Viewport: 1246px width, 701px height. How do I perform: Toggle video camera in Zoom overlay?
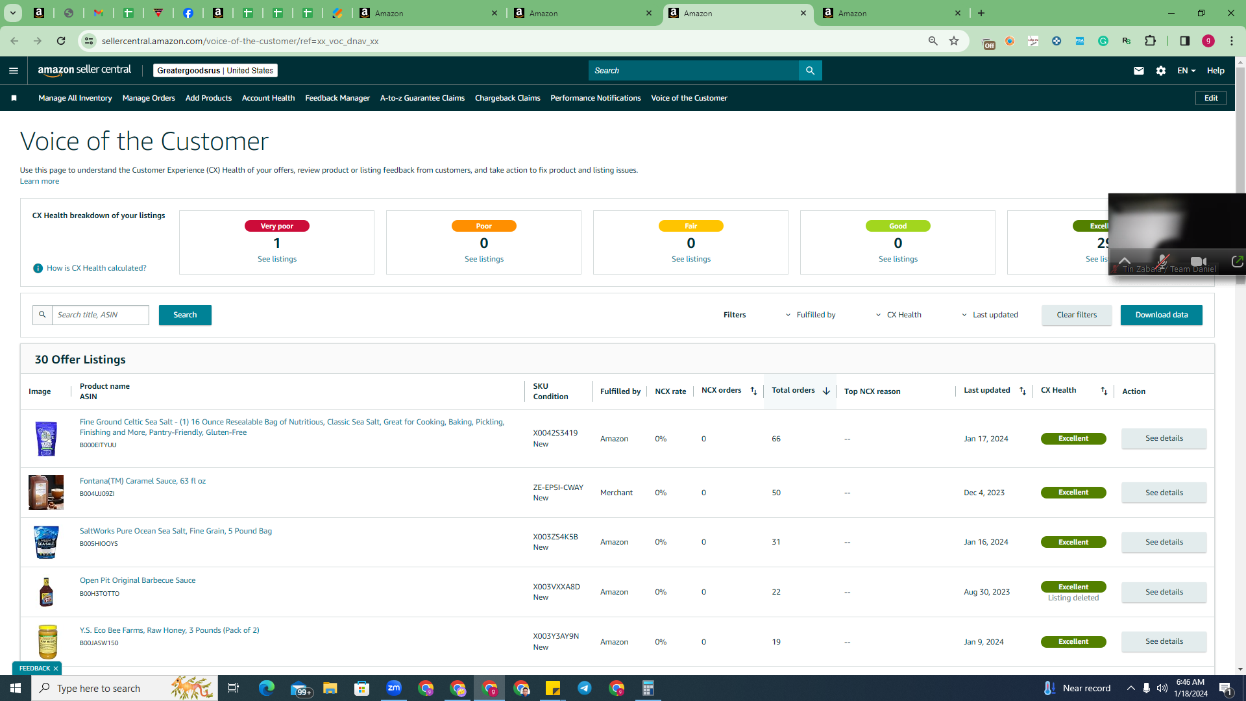point(1199,262)
